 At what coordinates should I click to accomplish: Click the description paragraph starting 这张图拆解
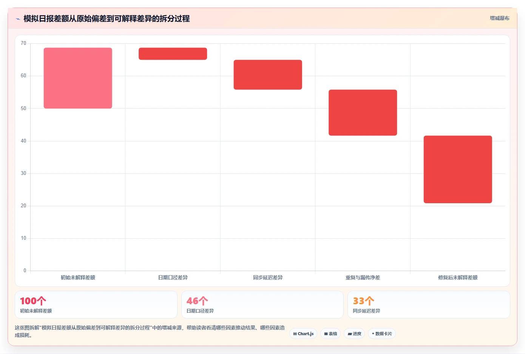coord(150,331)
